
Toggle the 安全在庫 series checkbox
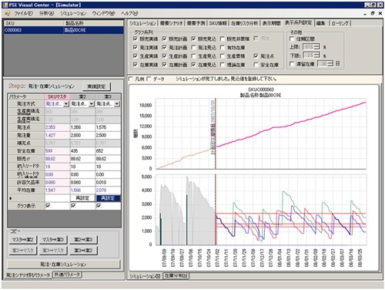click(x=256, y=65)
